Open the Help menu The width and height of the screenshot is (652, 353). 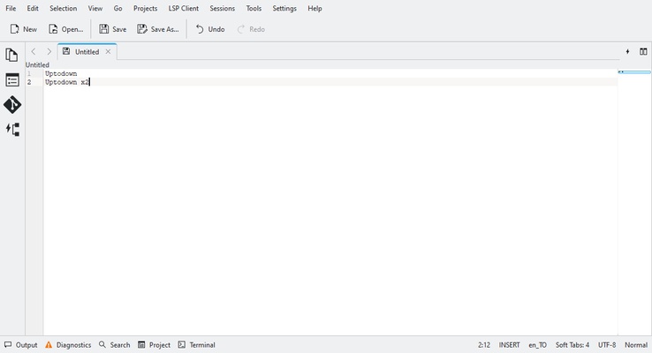315,8
